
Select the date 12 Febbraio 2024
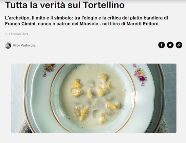coord(16,34)
